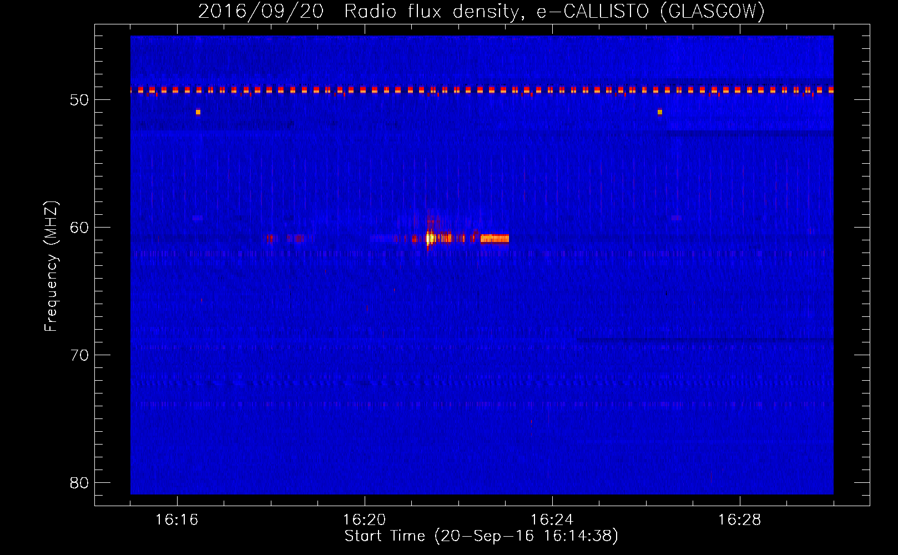Click the orange dot near 51 MHz after 16:26

tap(660, 112)
